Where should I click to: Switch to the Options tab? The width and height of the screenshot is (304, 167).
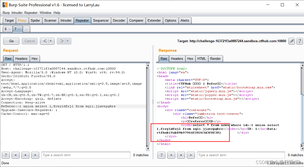(170, 21)
